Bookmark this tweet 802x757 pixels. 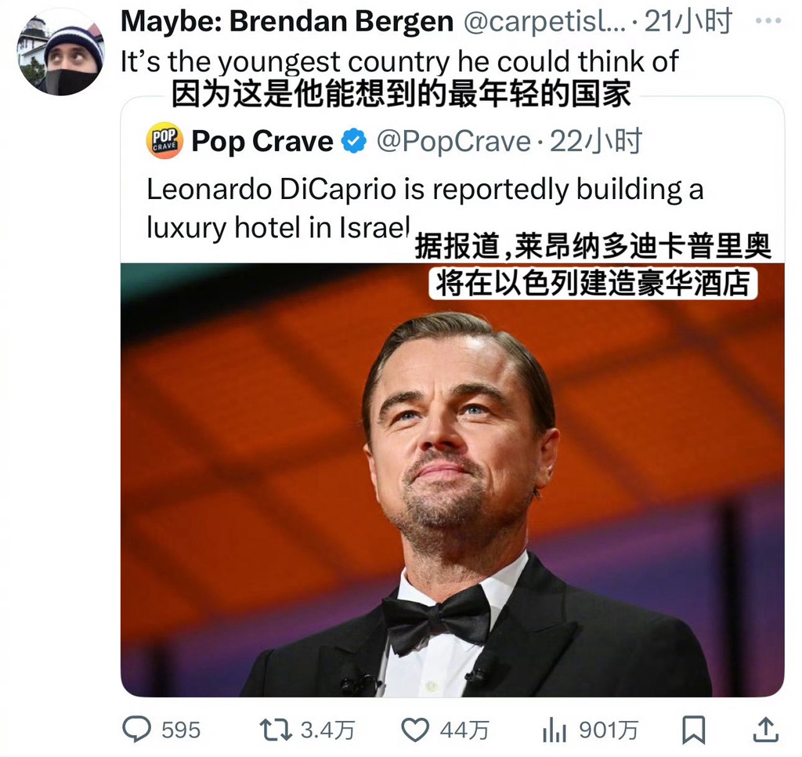[694, 730]
